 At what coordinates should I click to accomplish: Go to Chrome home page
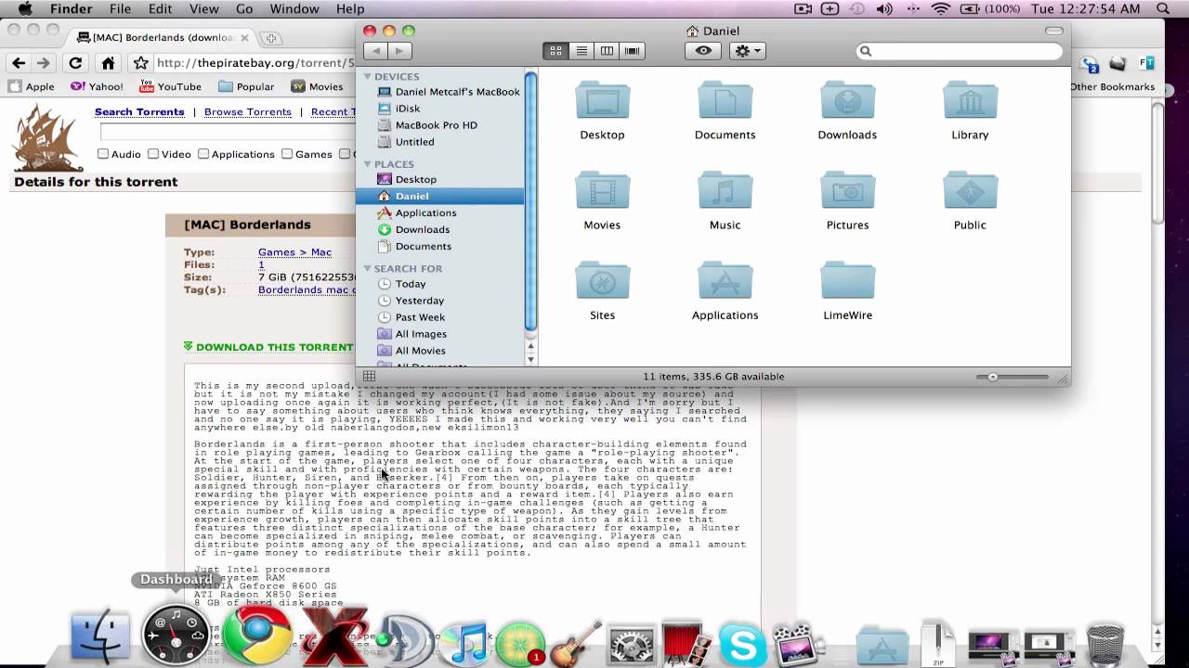coord(109,63)
